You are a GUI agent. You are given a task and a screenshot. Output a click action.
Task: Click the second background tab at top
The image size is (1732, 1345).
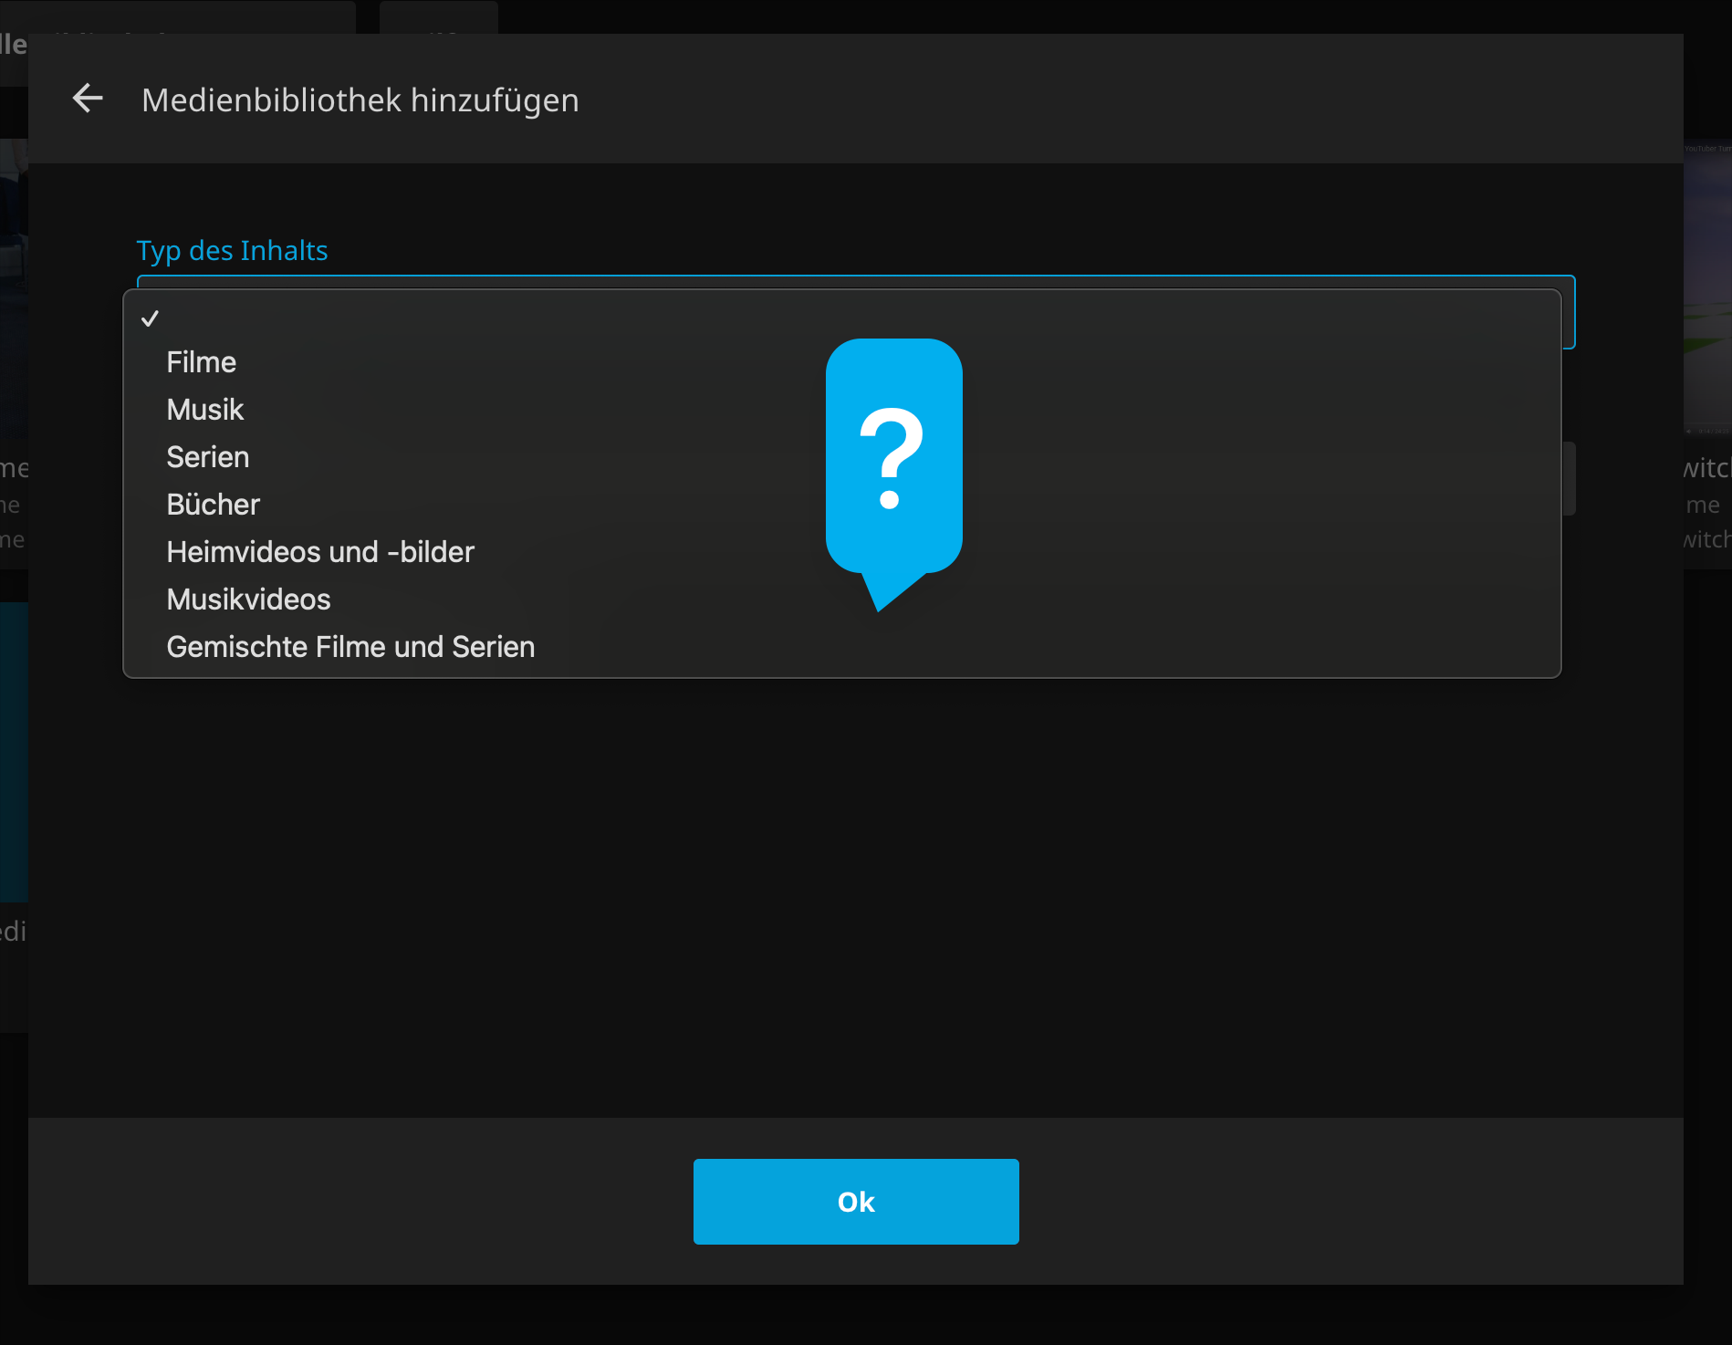[x=439, y=16]
